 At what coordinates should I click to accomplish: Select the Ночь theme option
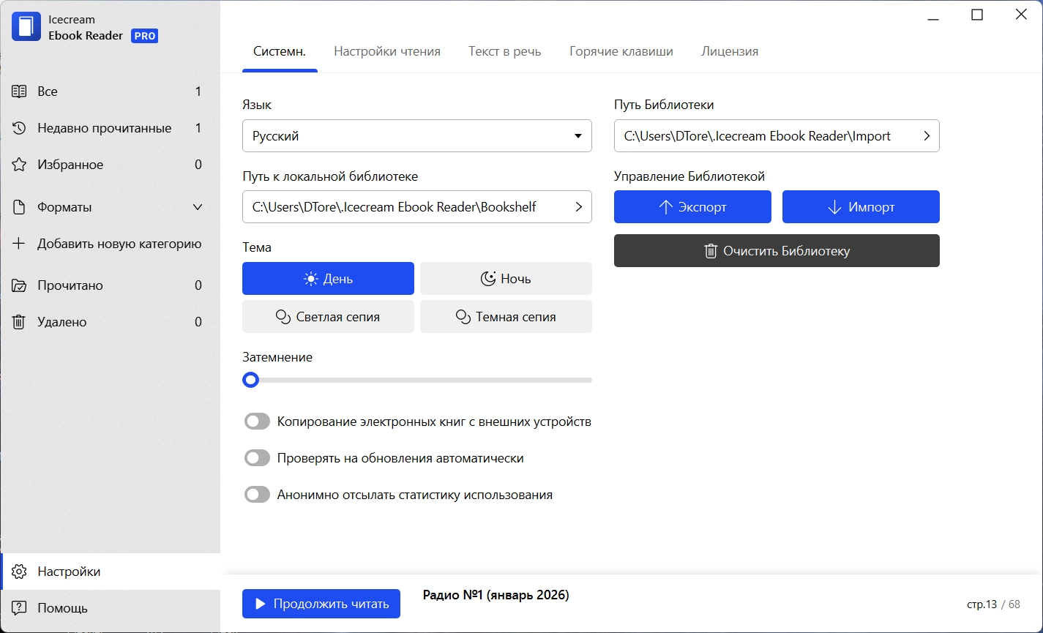506,279
